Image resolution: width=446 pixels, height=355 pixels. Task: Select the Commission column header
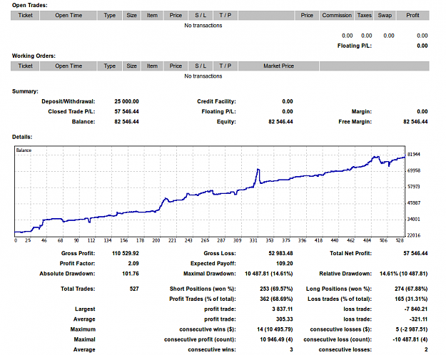tap(337, 16)
